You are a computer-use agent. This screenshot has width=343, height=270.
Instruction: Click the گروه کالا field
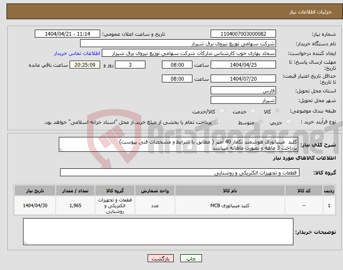180,172
